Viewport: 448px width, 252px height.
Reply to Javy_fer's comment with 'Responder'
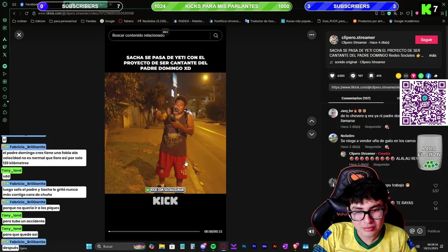click(373, 127)
